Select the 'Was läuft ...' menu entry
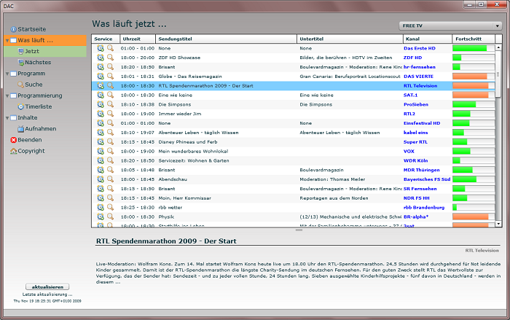510x320 pixels. [45, 40]
